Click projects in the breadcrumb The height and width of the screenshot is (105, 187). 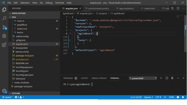(103, 13)
